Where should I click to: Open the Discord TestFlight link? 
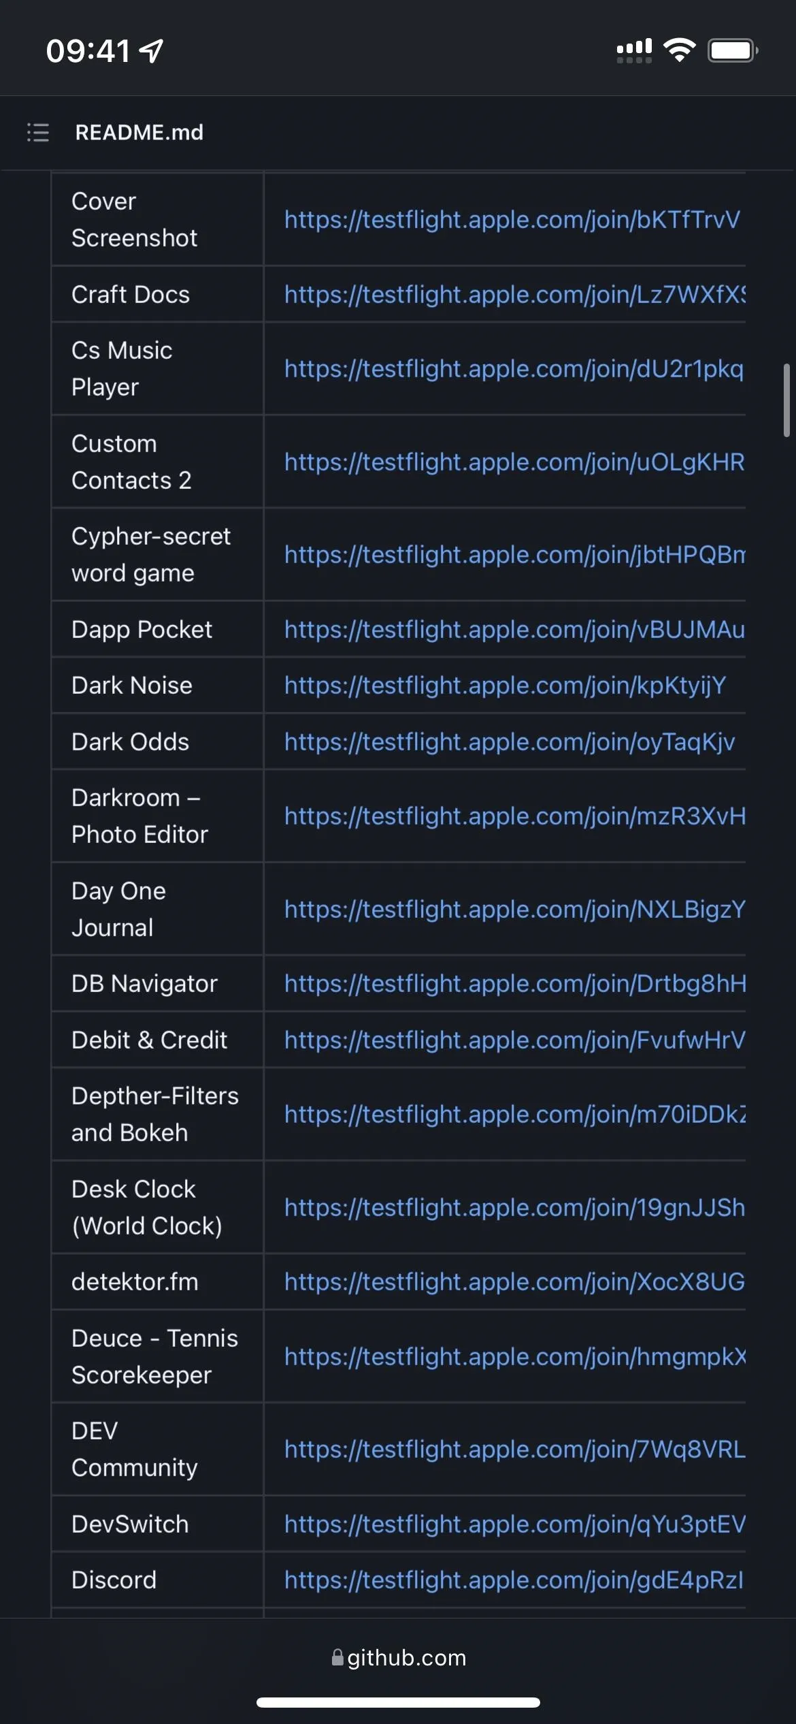coord(514,1580)
